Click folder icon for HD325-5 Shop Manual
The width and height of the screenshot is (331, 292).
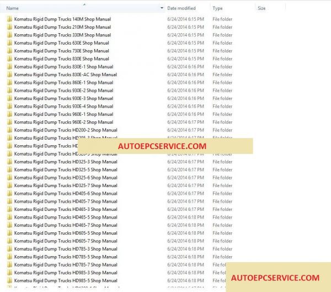9,169
